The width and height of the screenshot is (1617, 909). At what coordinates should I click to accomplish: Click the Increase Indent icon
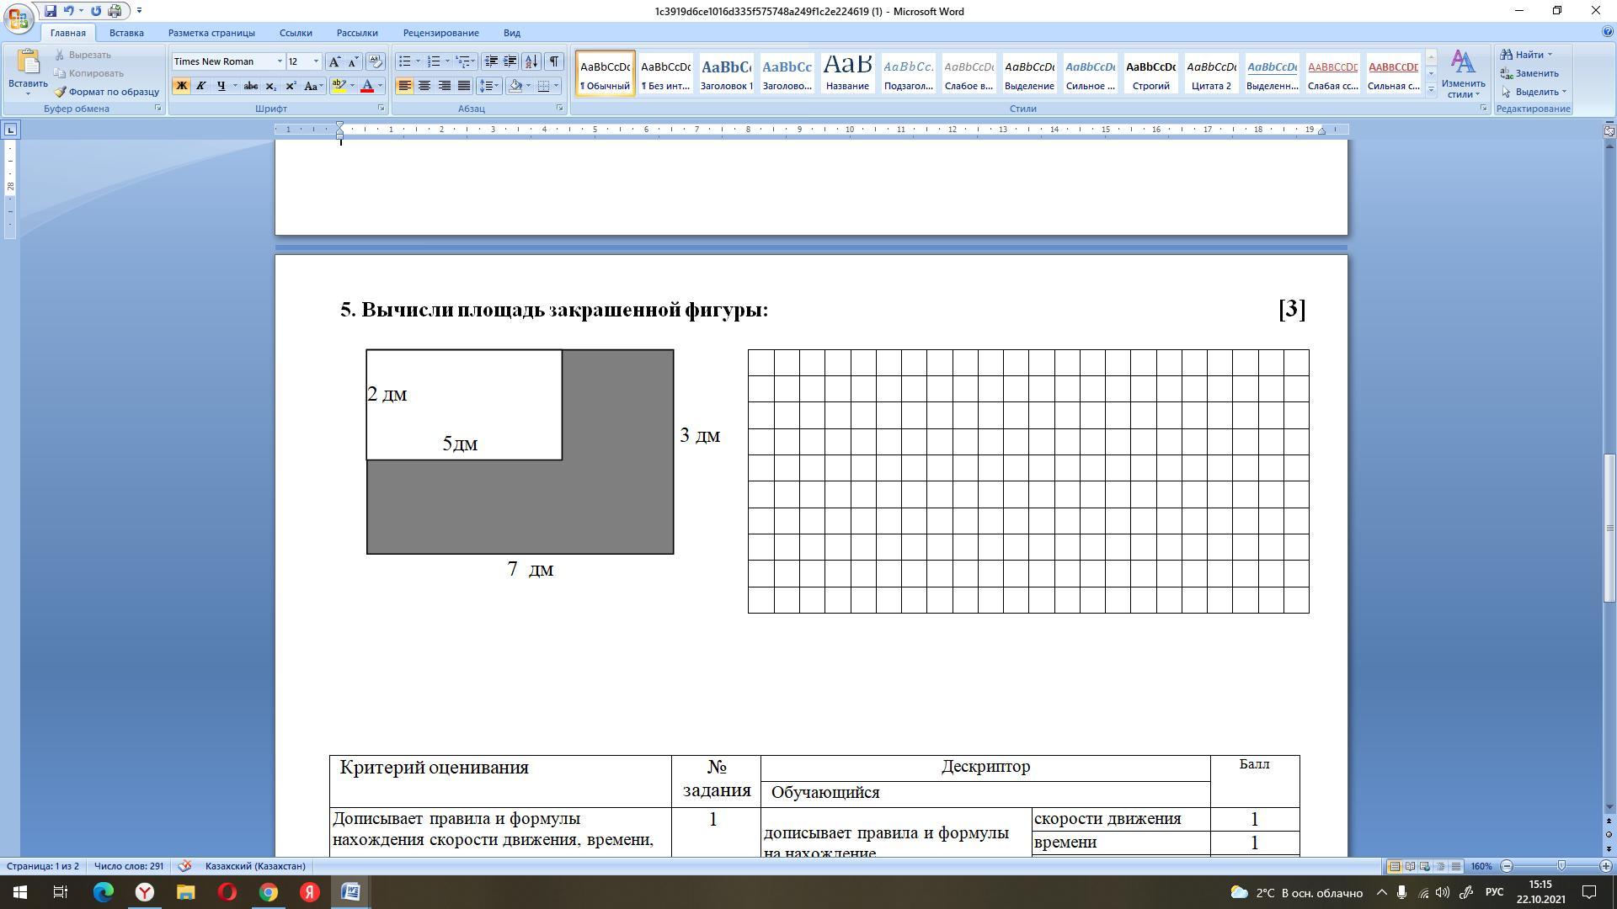point(510,61)
